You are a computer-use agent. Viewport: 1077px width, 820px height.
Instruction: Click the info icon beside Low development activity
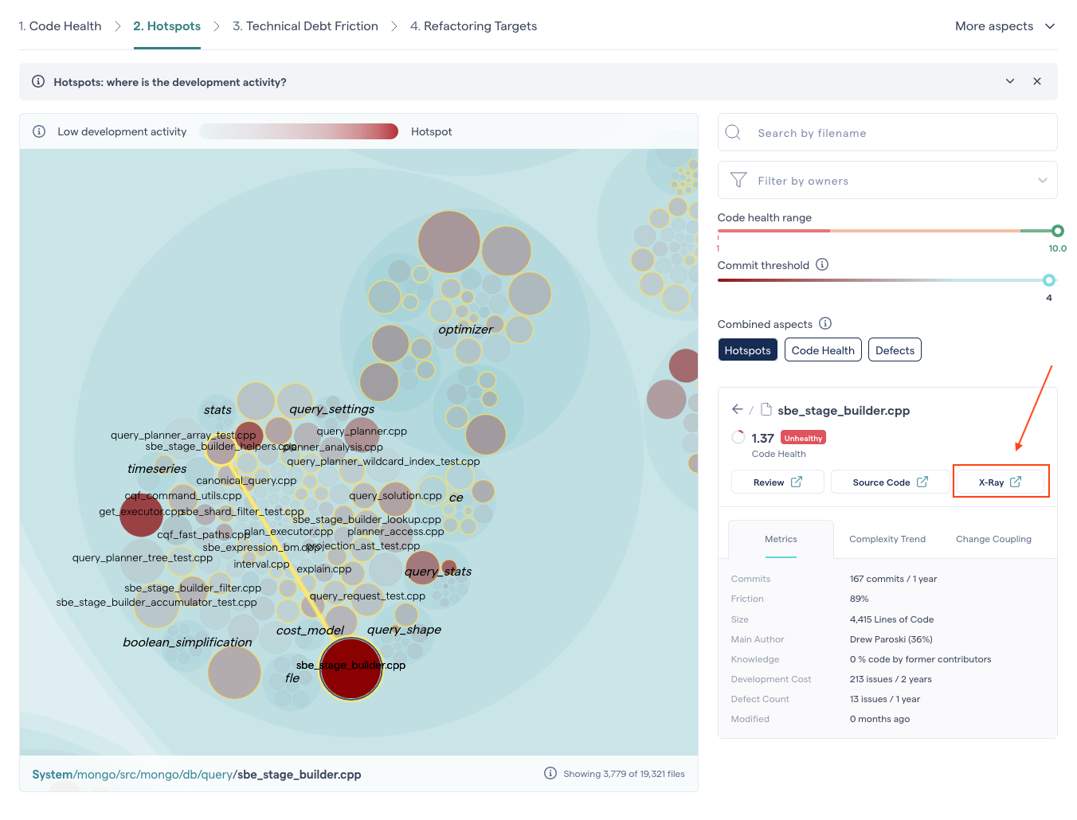click(x=39, y=131)
